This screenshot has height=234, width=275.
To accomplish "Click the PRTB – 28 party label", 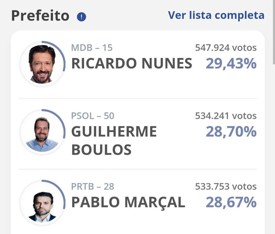I will point(93,187).
